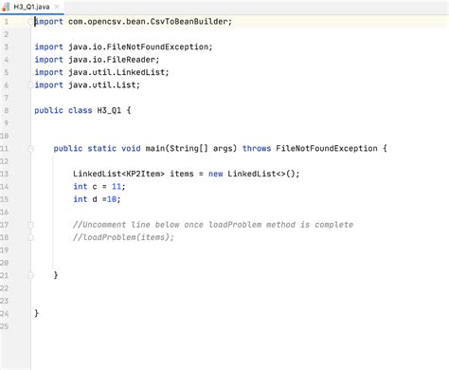The height and width of the screenshot is (370, 449).
Task: Click the throws keyword on line 11
Action: coord(257,148)
